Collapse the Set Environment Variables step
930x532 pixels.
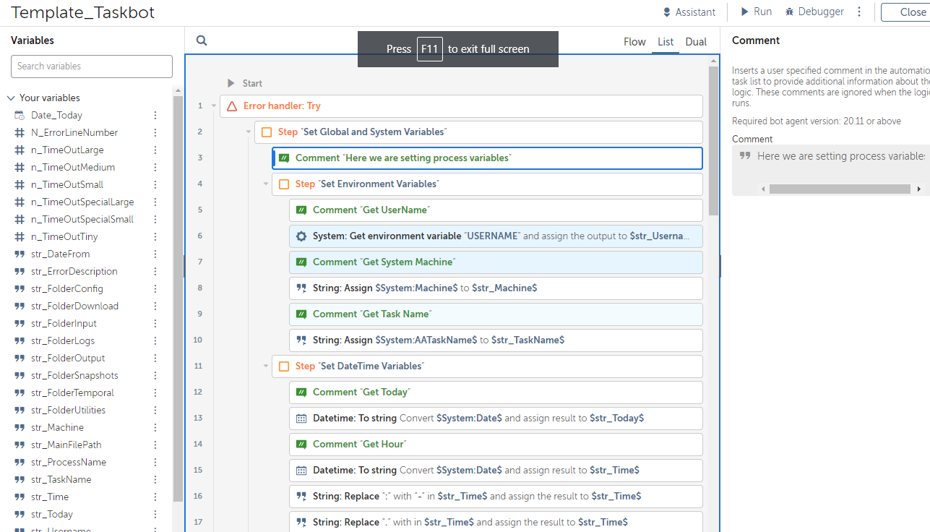266,184
